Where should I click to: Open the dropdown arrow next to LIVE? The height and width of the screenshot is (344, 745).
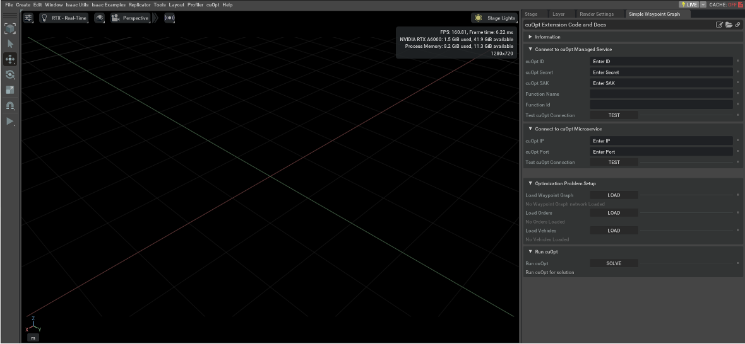point(703,4)
